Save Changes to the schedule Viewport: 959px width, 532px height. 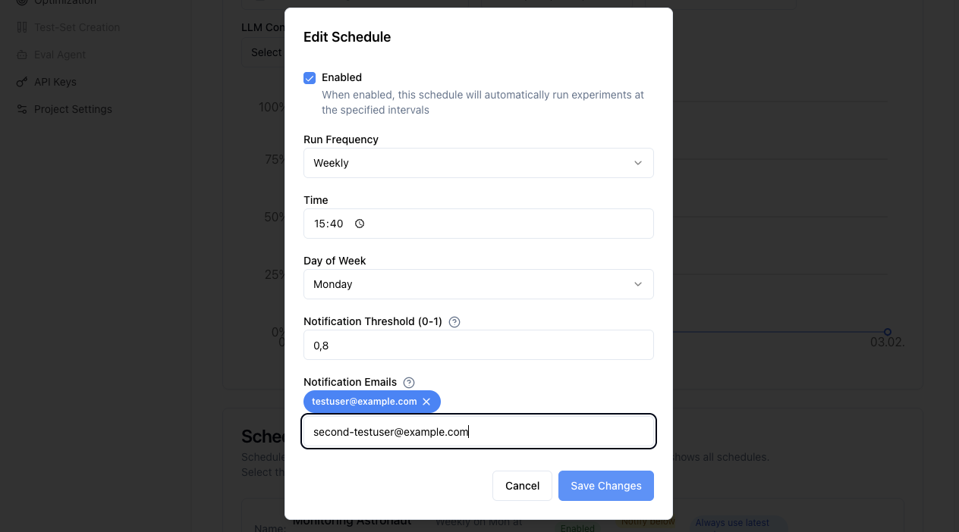click(x=606, y=486)
